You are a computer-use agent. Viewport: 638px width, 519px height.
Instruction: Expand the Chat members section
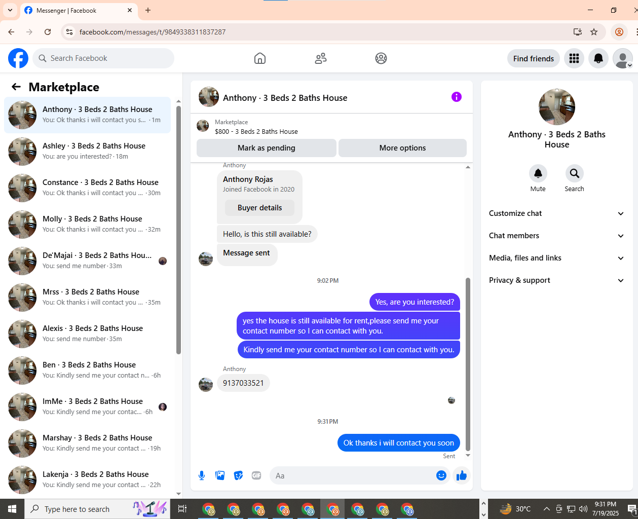[557, 236]
